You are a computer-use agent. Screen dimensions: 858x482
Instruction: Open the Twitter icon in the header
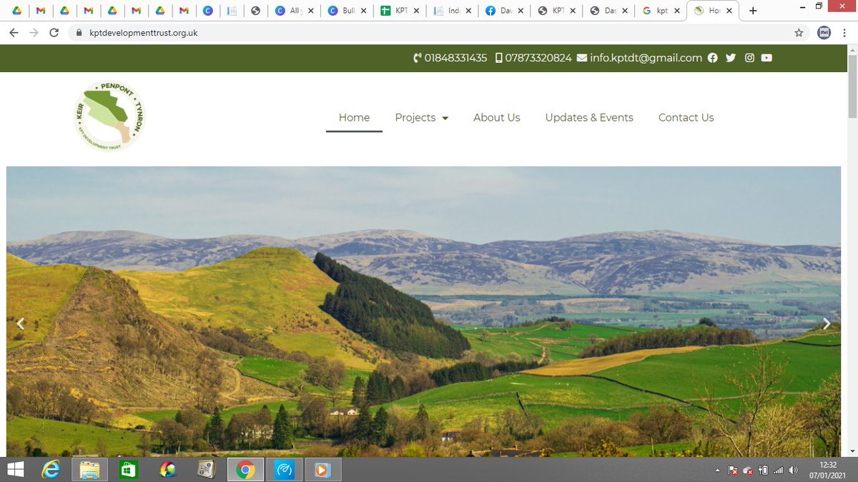click(x=731, y=58)
